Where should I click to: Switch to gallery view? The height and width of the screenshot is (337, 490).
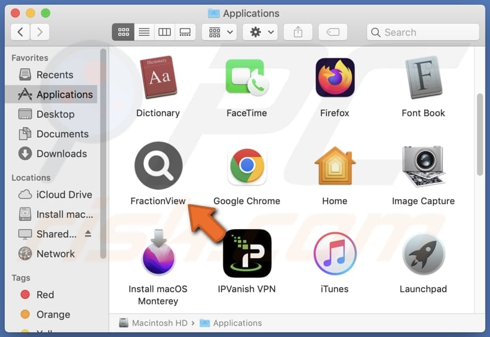point(185,32)
